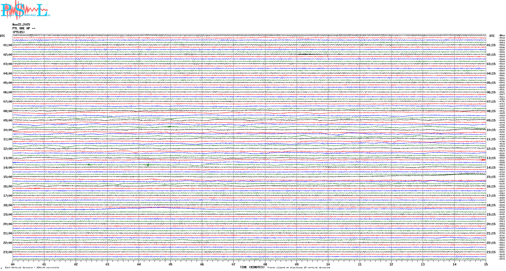Click the 16:15 time label on right

(x=491, y=186)
